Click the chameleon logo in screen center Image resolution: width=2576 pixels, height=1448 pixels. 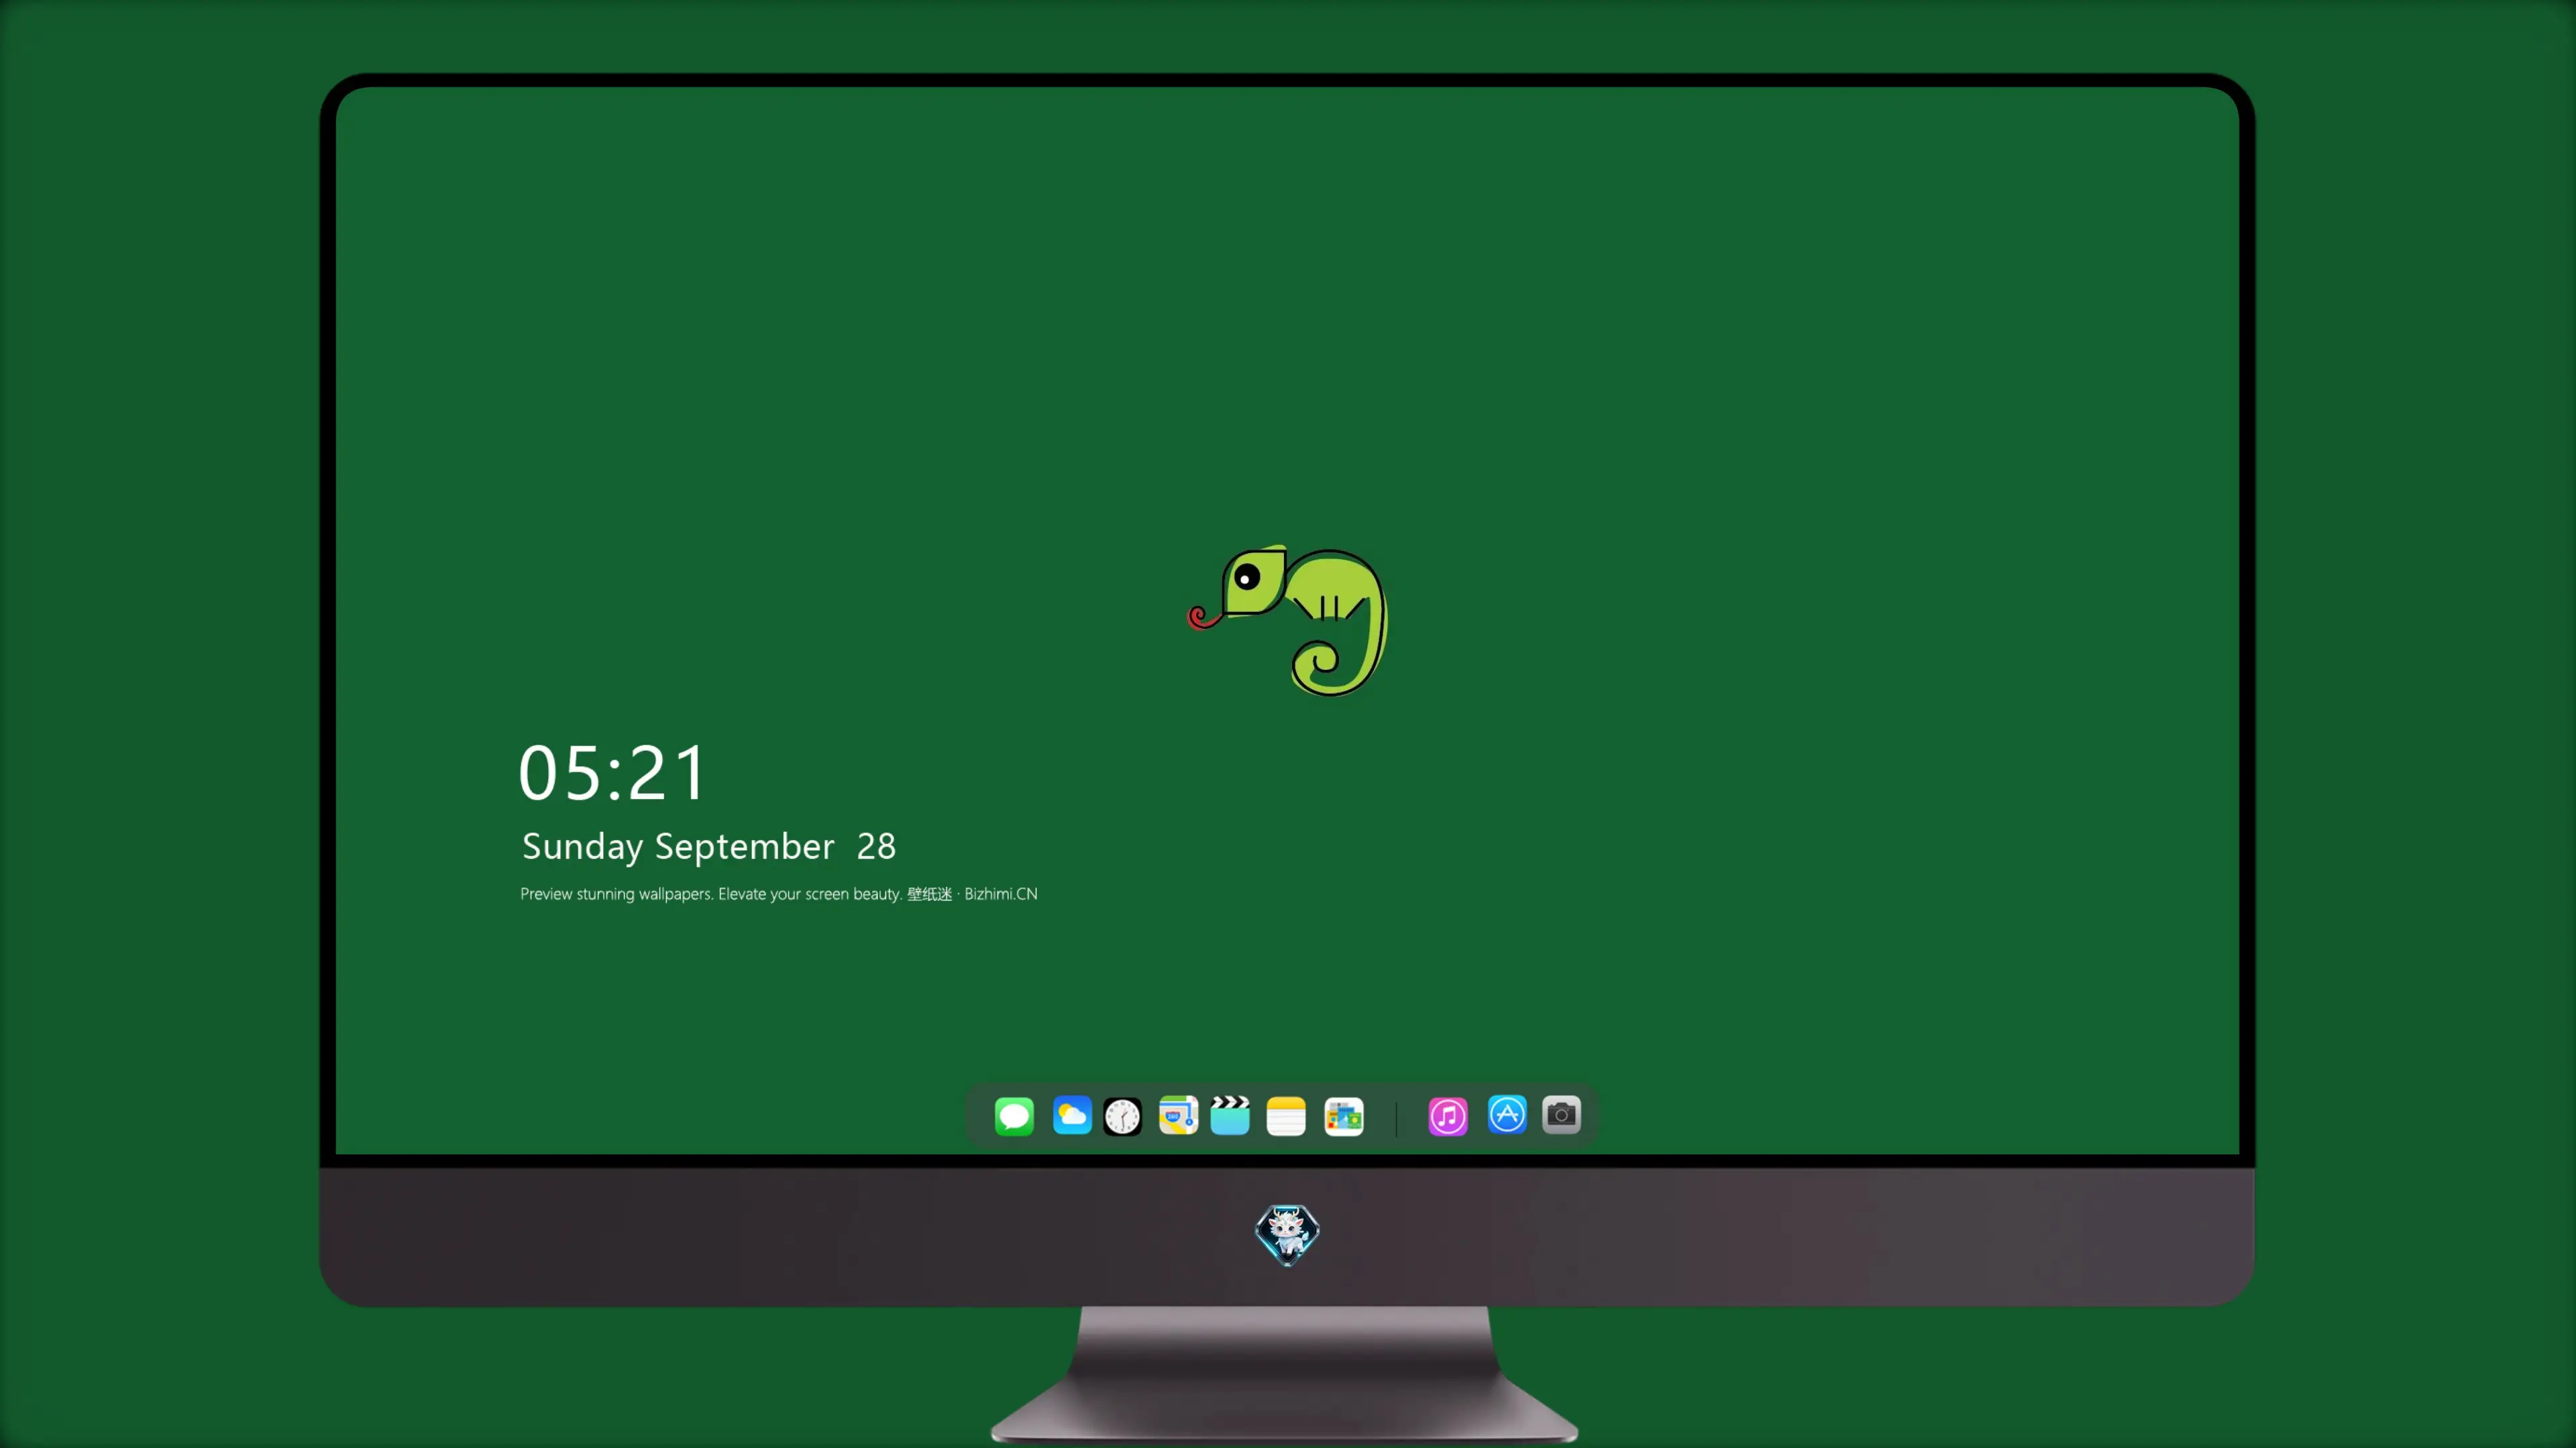pos(1288,621)
